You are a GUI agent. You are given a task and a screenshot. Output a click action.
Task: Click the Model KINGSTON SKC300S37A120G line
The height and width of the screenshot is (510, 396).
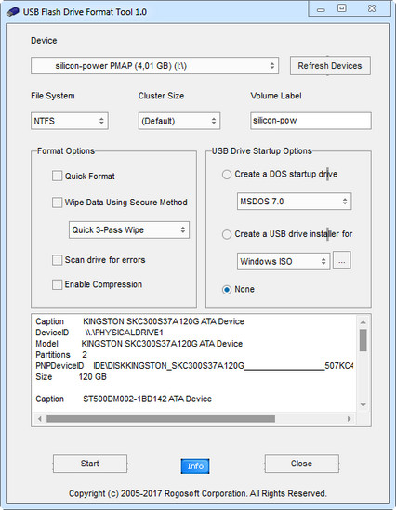(139, 344)
